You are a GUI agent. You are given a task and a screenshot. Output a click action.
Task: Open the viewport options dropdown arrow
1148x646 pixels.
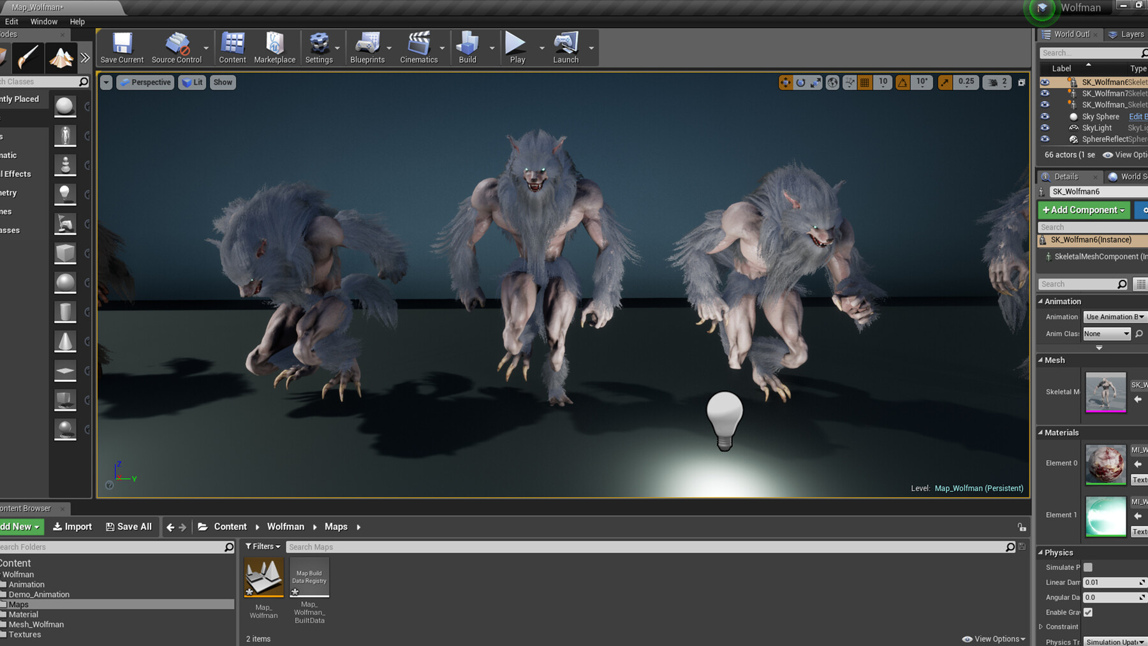click(x=106, y=82)
